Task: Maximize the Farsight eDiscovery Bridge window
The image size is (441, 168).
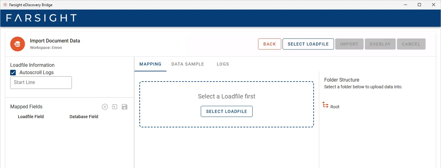Action: click(419, 5)
